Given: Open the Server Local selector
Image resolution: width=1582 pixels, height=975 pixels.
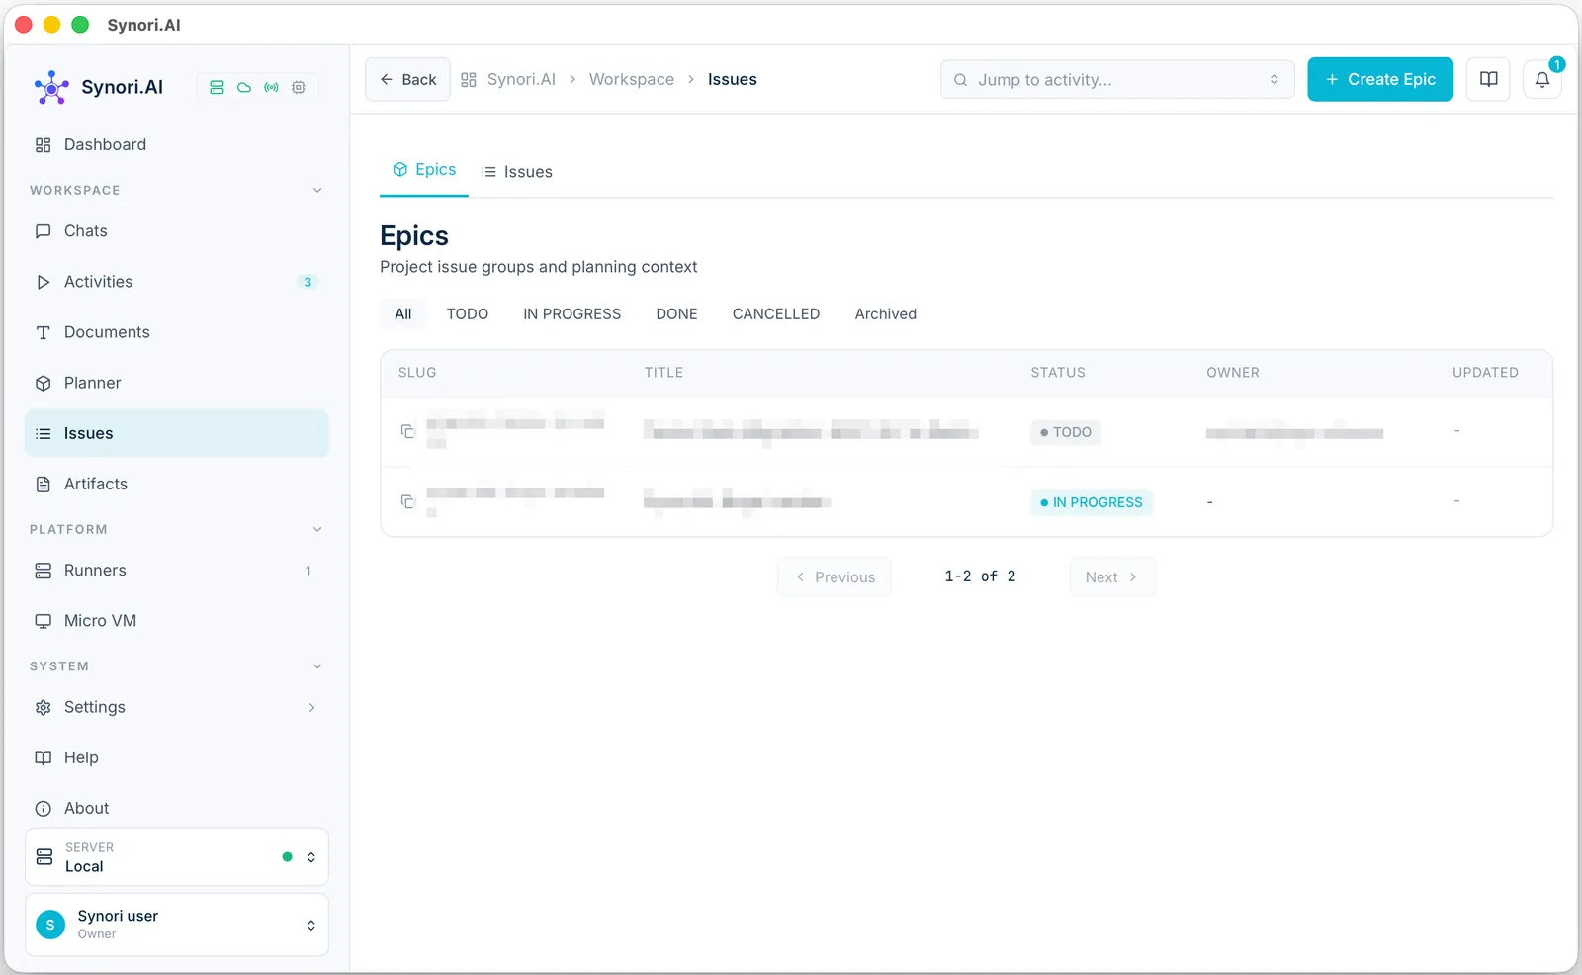Looking at the screenshot, I should [x=177, y=856].
